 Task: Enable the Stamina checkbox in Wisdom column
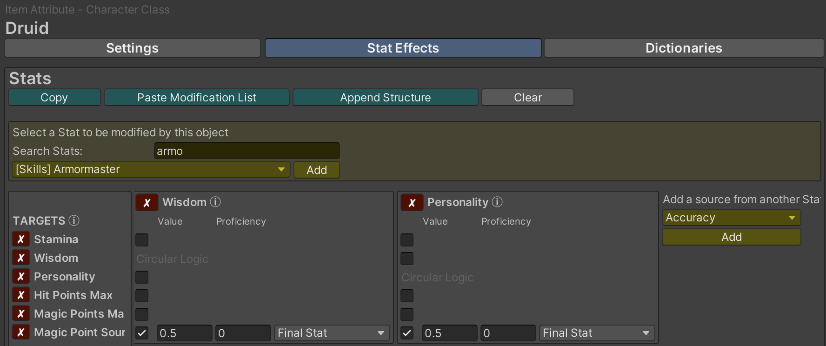tap(142, 240)
